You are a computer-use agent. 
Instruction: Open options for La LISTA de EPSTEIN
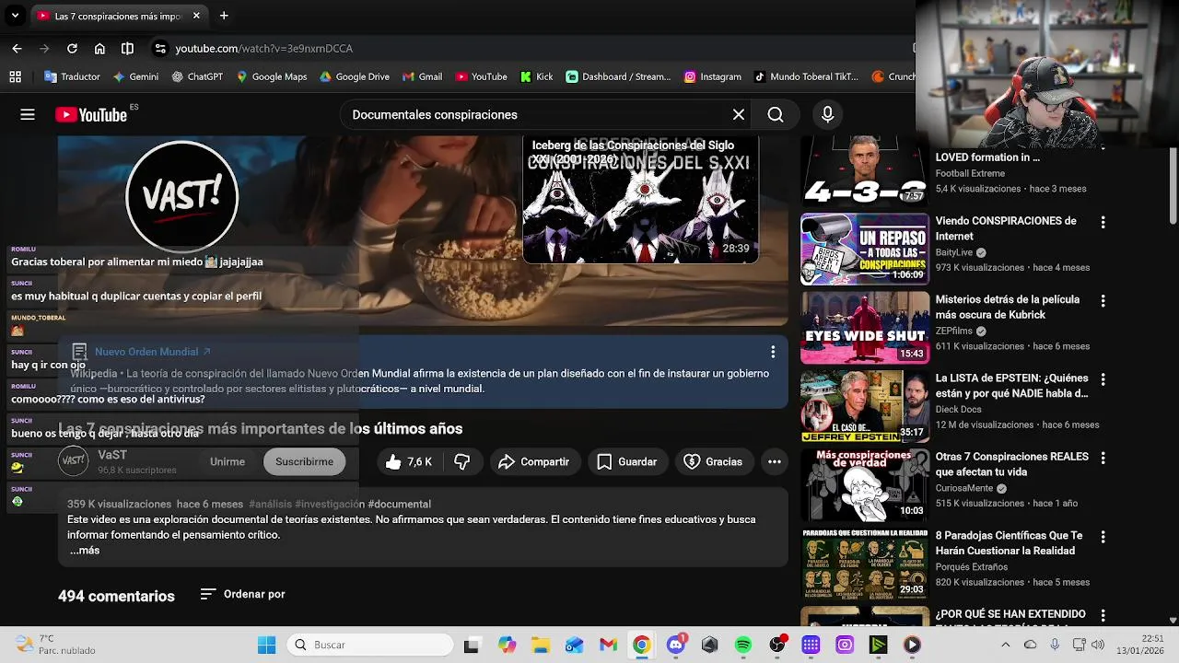pyautogui.click(x=1103, y=379)
